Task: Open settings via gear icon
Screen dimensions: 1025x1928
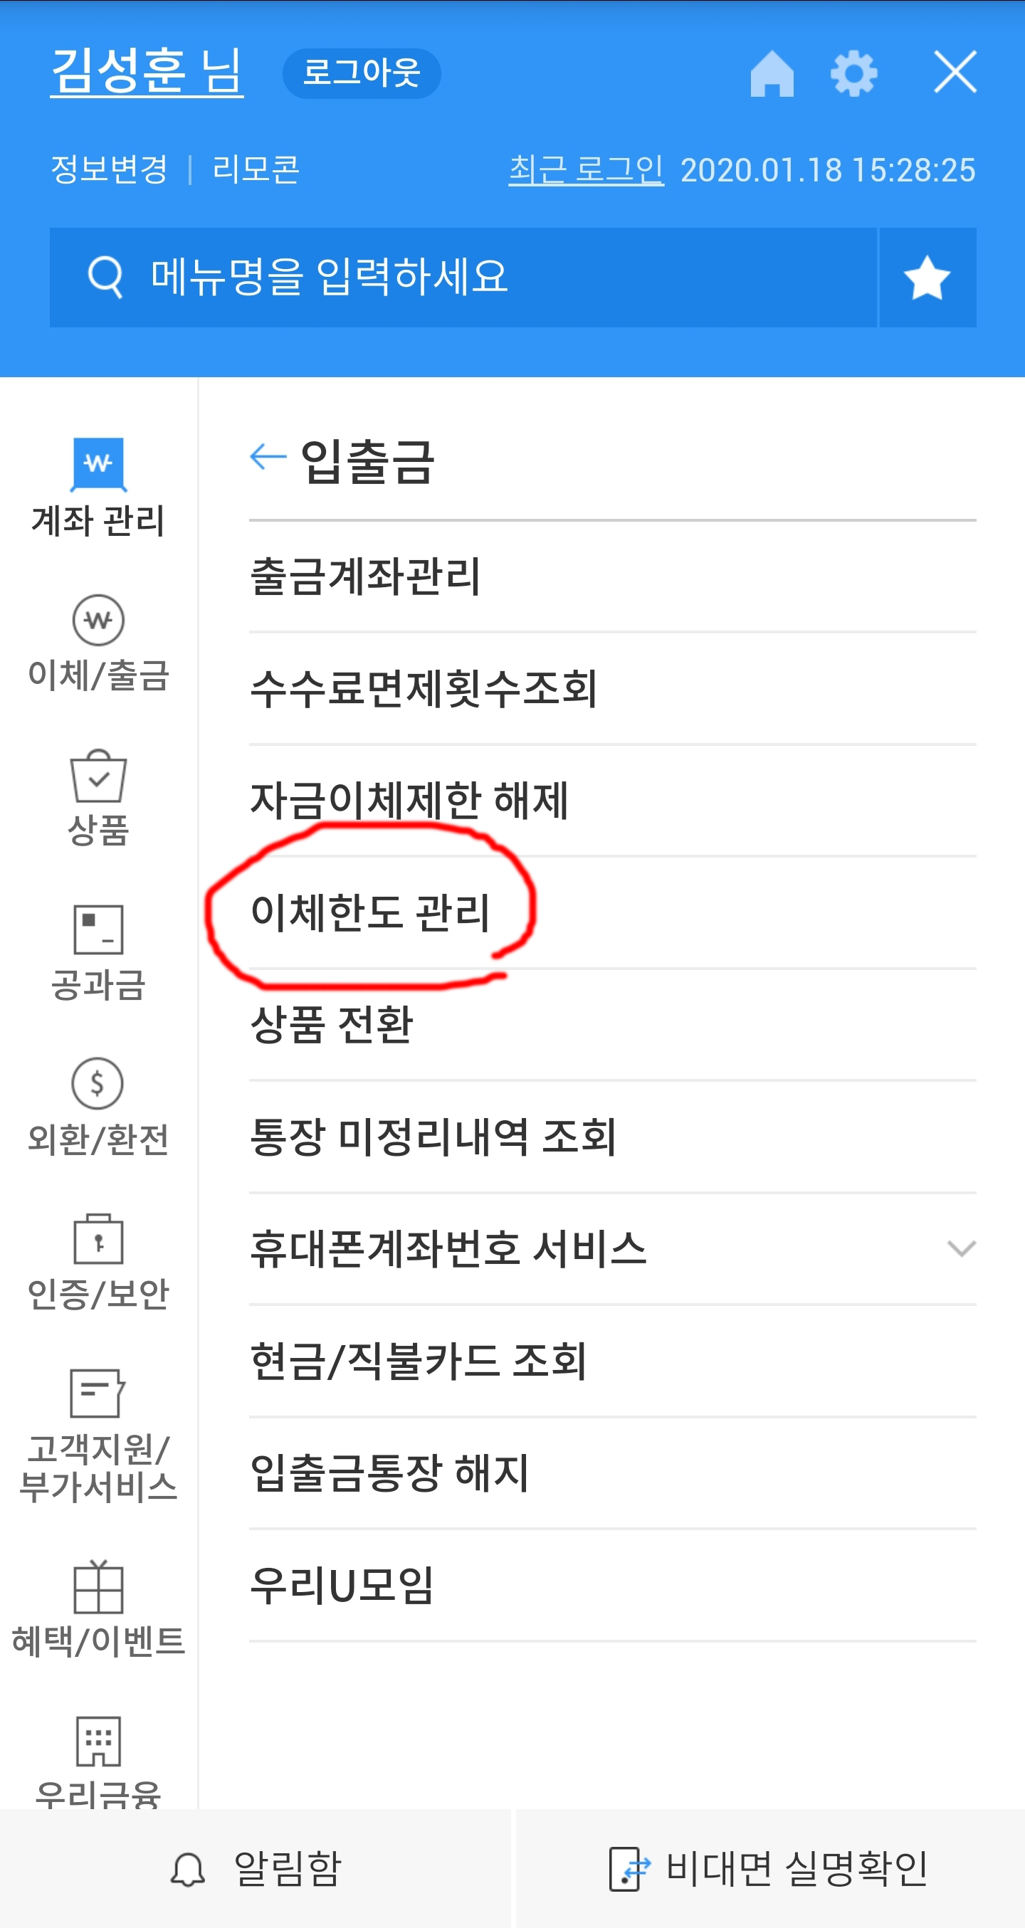Action: (x=853, y=73)
